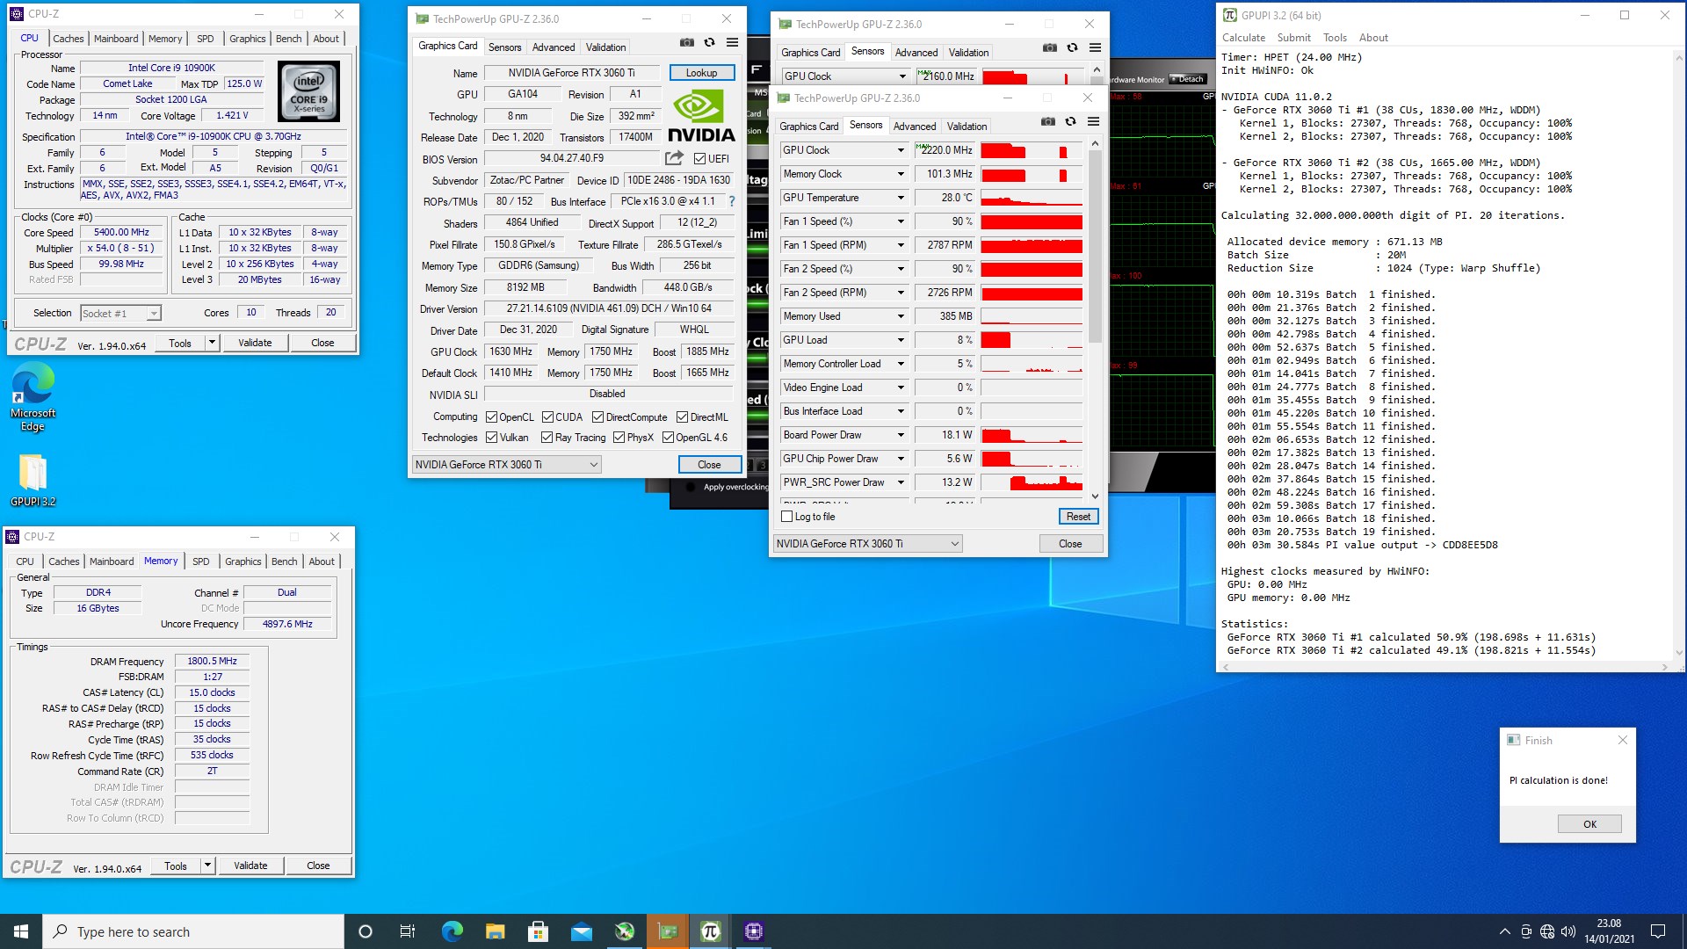
Task: Toggle the CUDA checkbox
Action: click(x=547, y=417)
